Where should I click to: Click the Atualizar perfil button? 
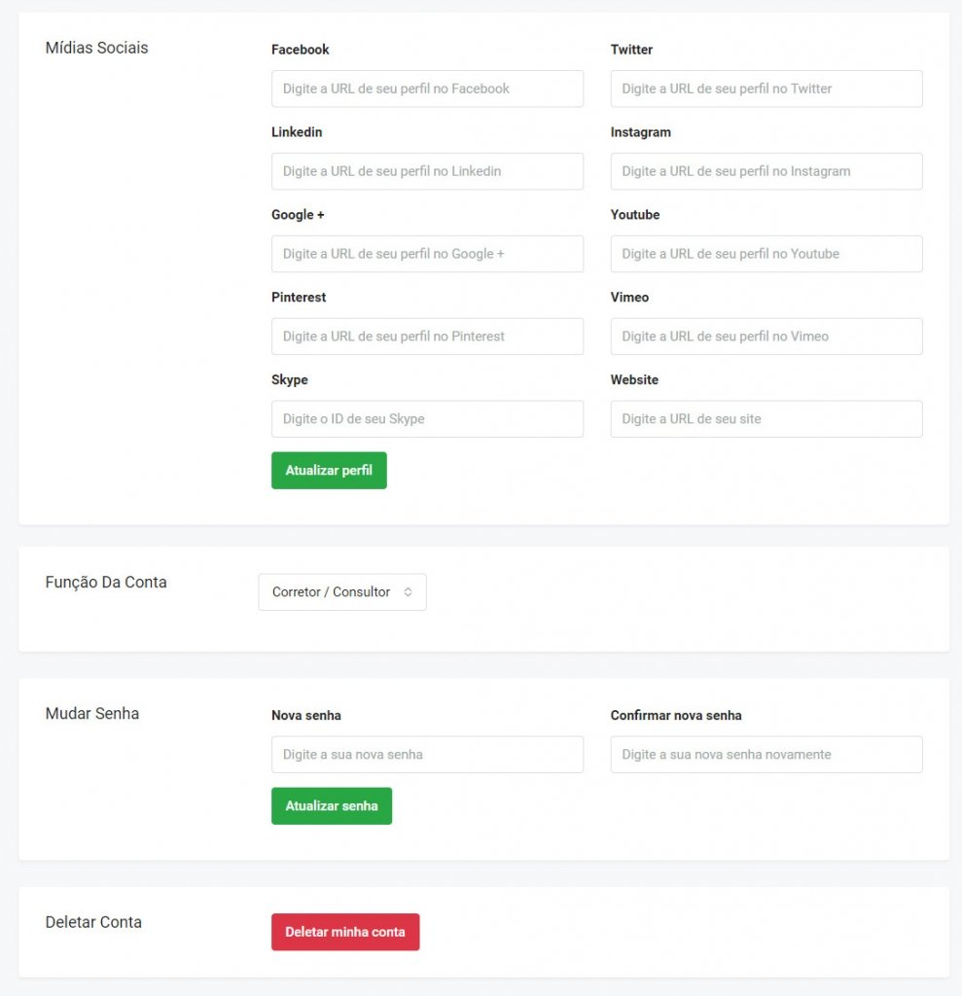[x=329, y=470]
